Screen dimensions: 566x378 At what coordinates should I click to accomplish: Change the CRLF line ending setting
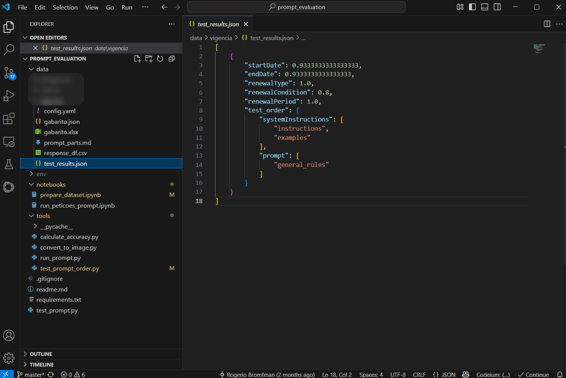tap(419, 375)
